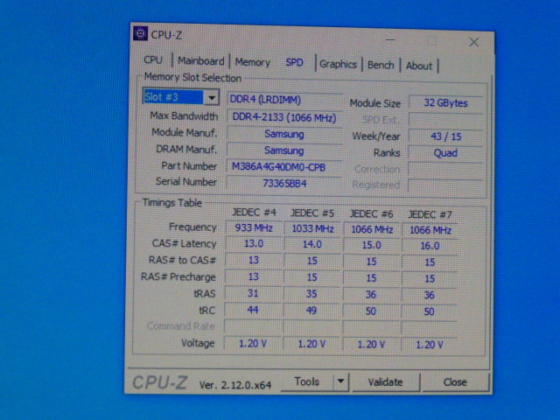
Task: Click the tRC value 44
Action: tap(254, 310)
